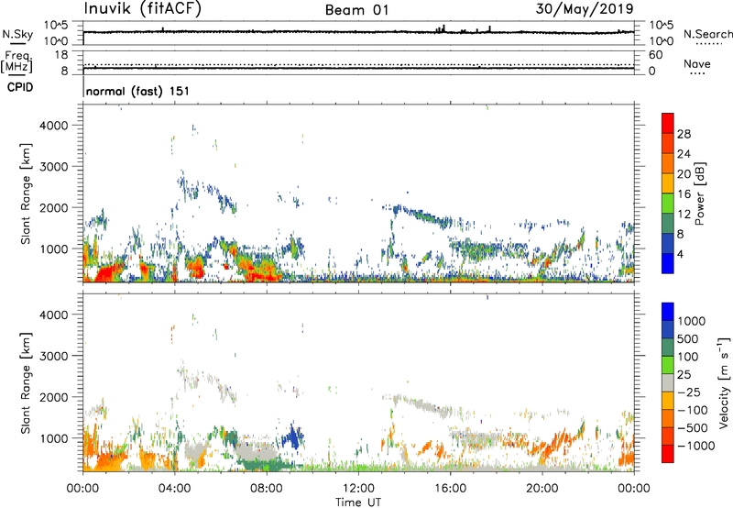Click the 'Slant Range [km]' label of velocity plot

click(26, 382)
